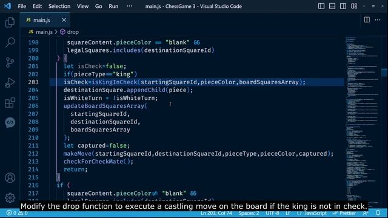Open the Edit menu
The image size is (388, 218).
[38, 6]
